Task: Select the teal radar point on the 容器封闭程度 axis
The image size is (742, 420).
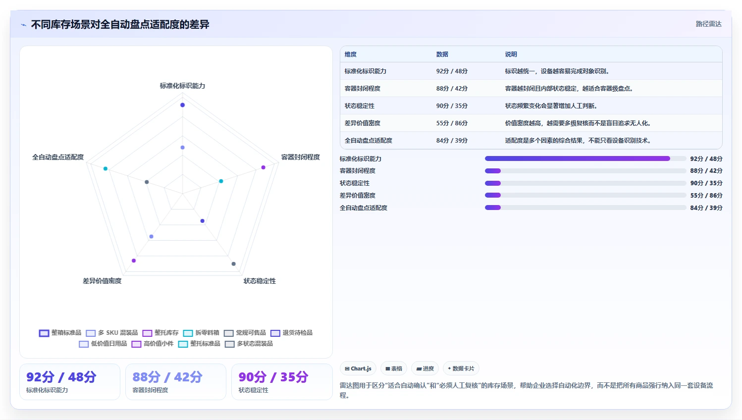Action: click(x=221, y=181)
